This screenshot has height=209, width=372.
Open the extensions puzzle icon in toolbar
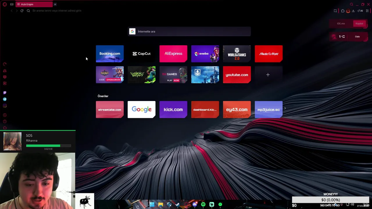point(343,11)
